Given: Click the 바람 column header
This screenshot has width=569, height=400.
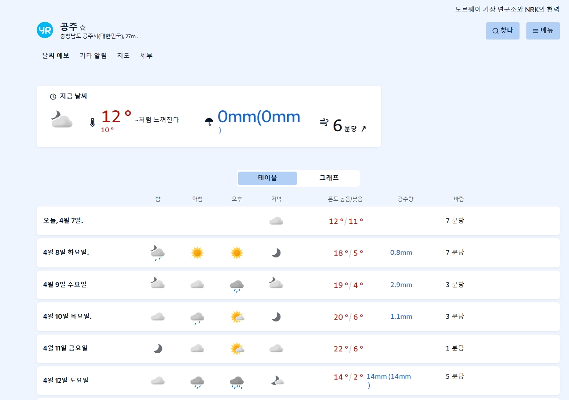Looking at the screenshot, I should 459,199.
